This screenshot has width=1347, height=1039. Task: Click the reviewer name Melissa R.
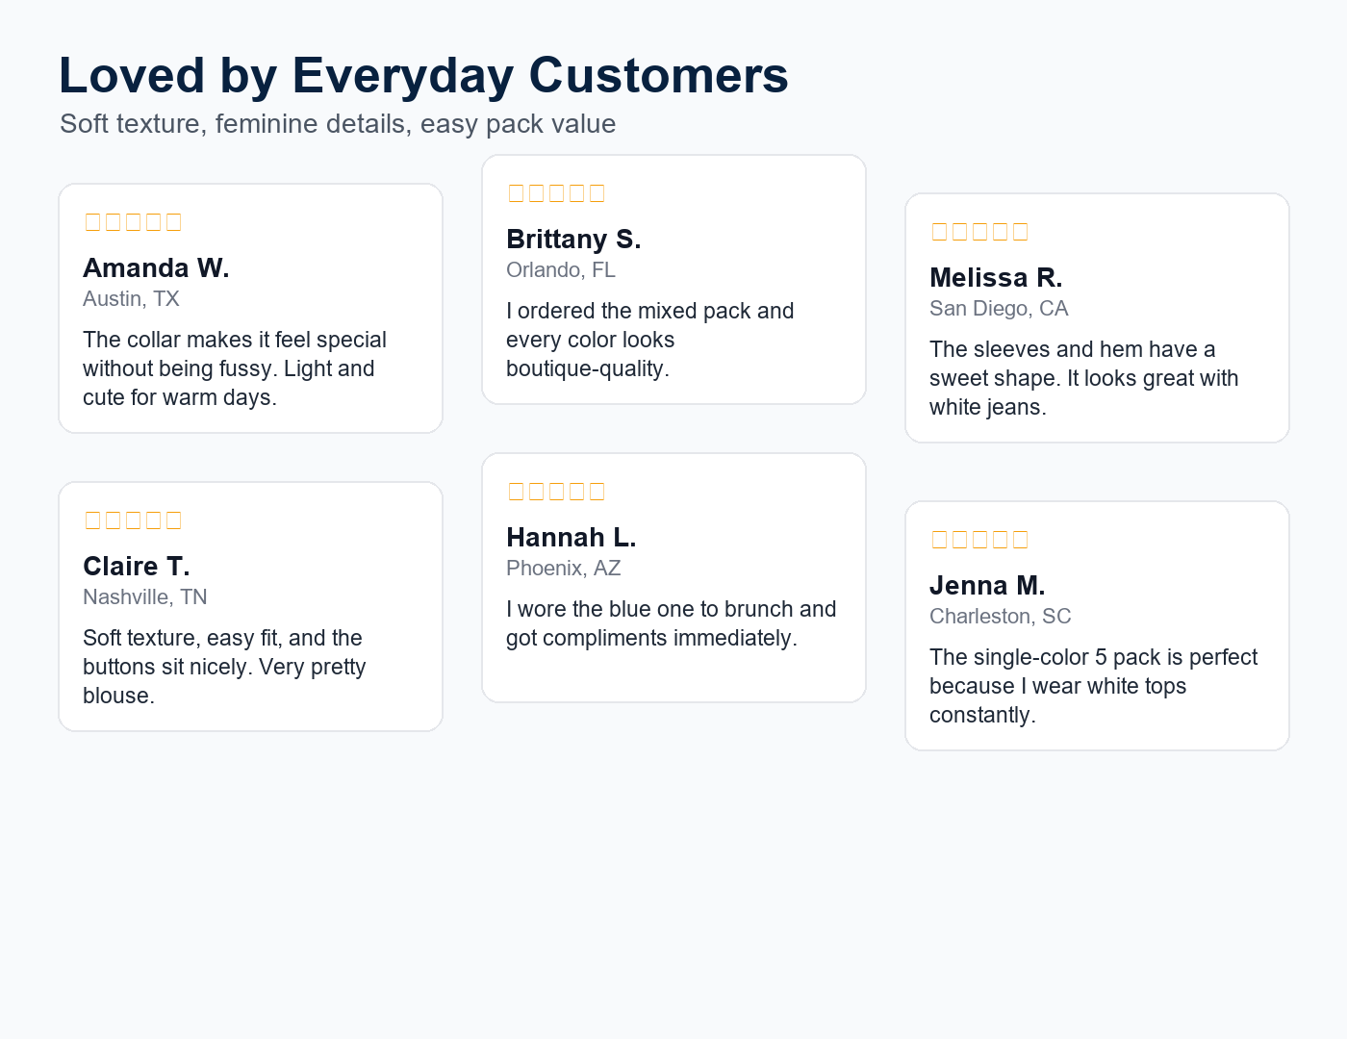tap(996, 277)
